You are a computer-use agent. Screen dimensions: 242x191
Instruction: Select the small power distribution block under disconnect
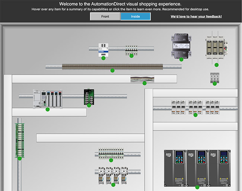(214, 77)
